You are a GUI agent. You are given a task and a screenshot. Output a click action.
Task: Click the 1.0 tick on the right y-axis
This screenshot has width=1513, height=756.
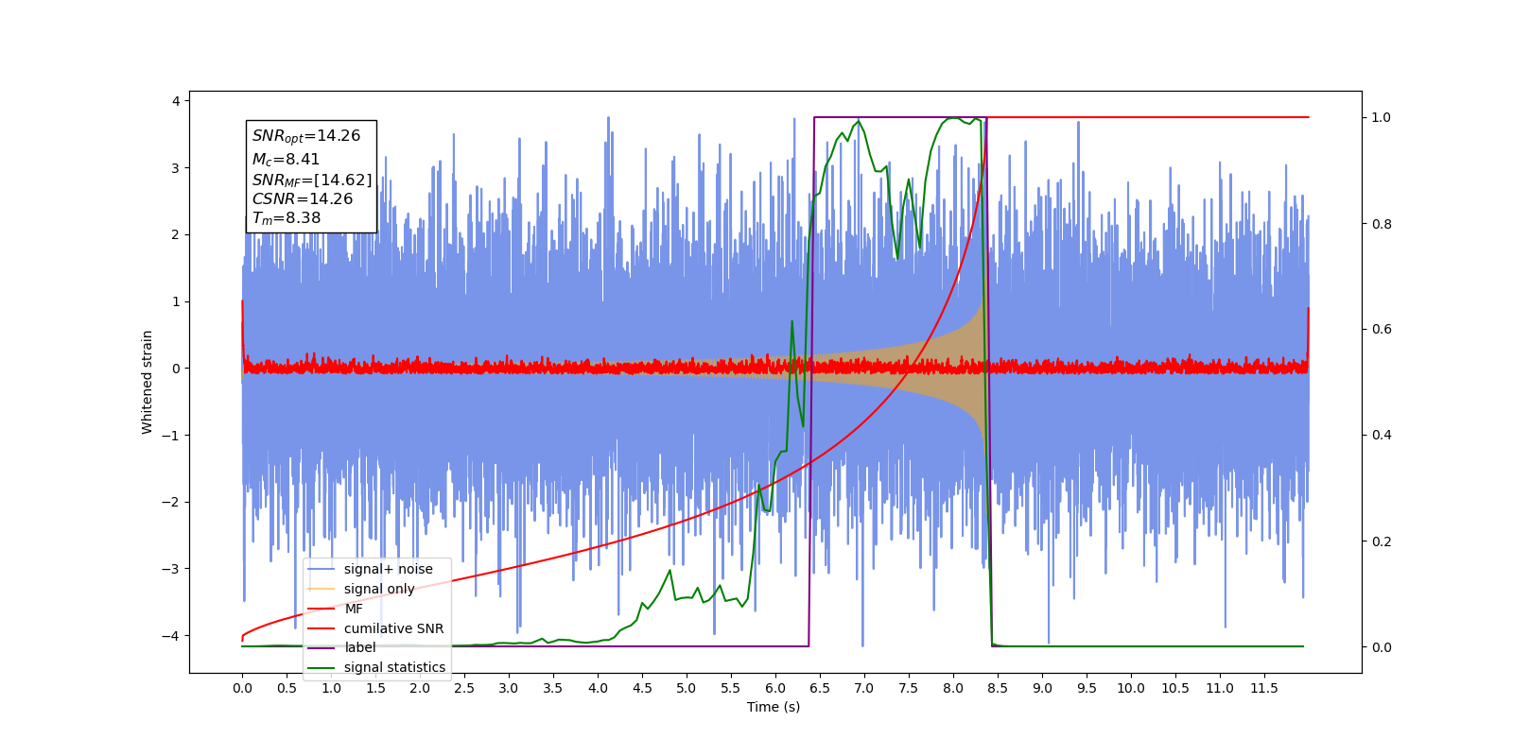pyautogui.click(x=1382, y=118)
